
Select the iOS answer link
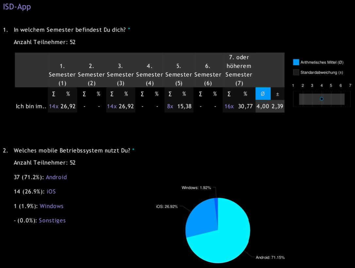click(51, 192)
